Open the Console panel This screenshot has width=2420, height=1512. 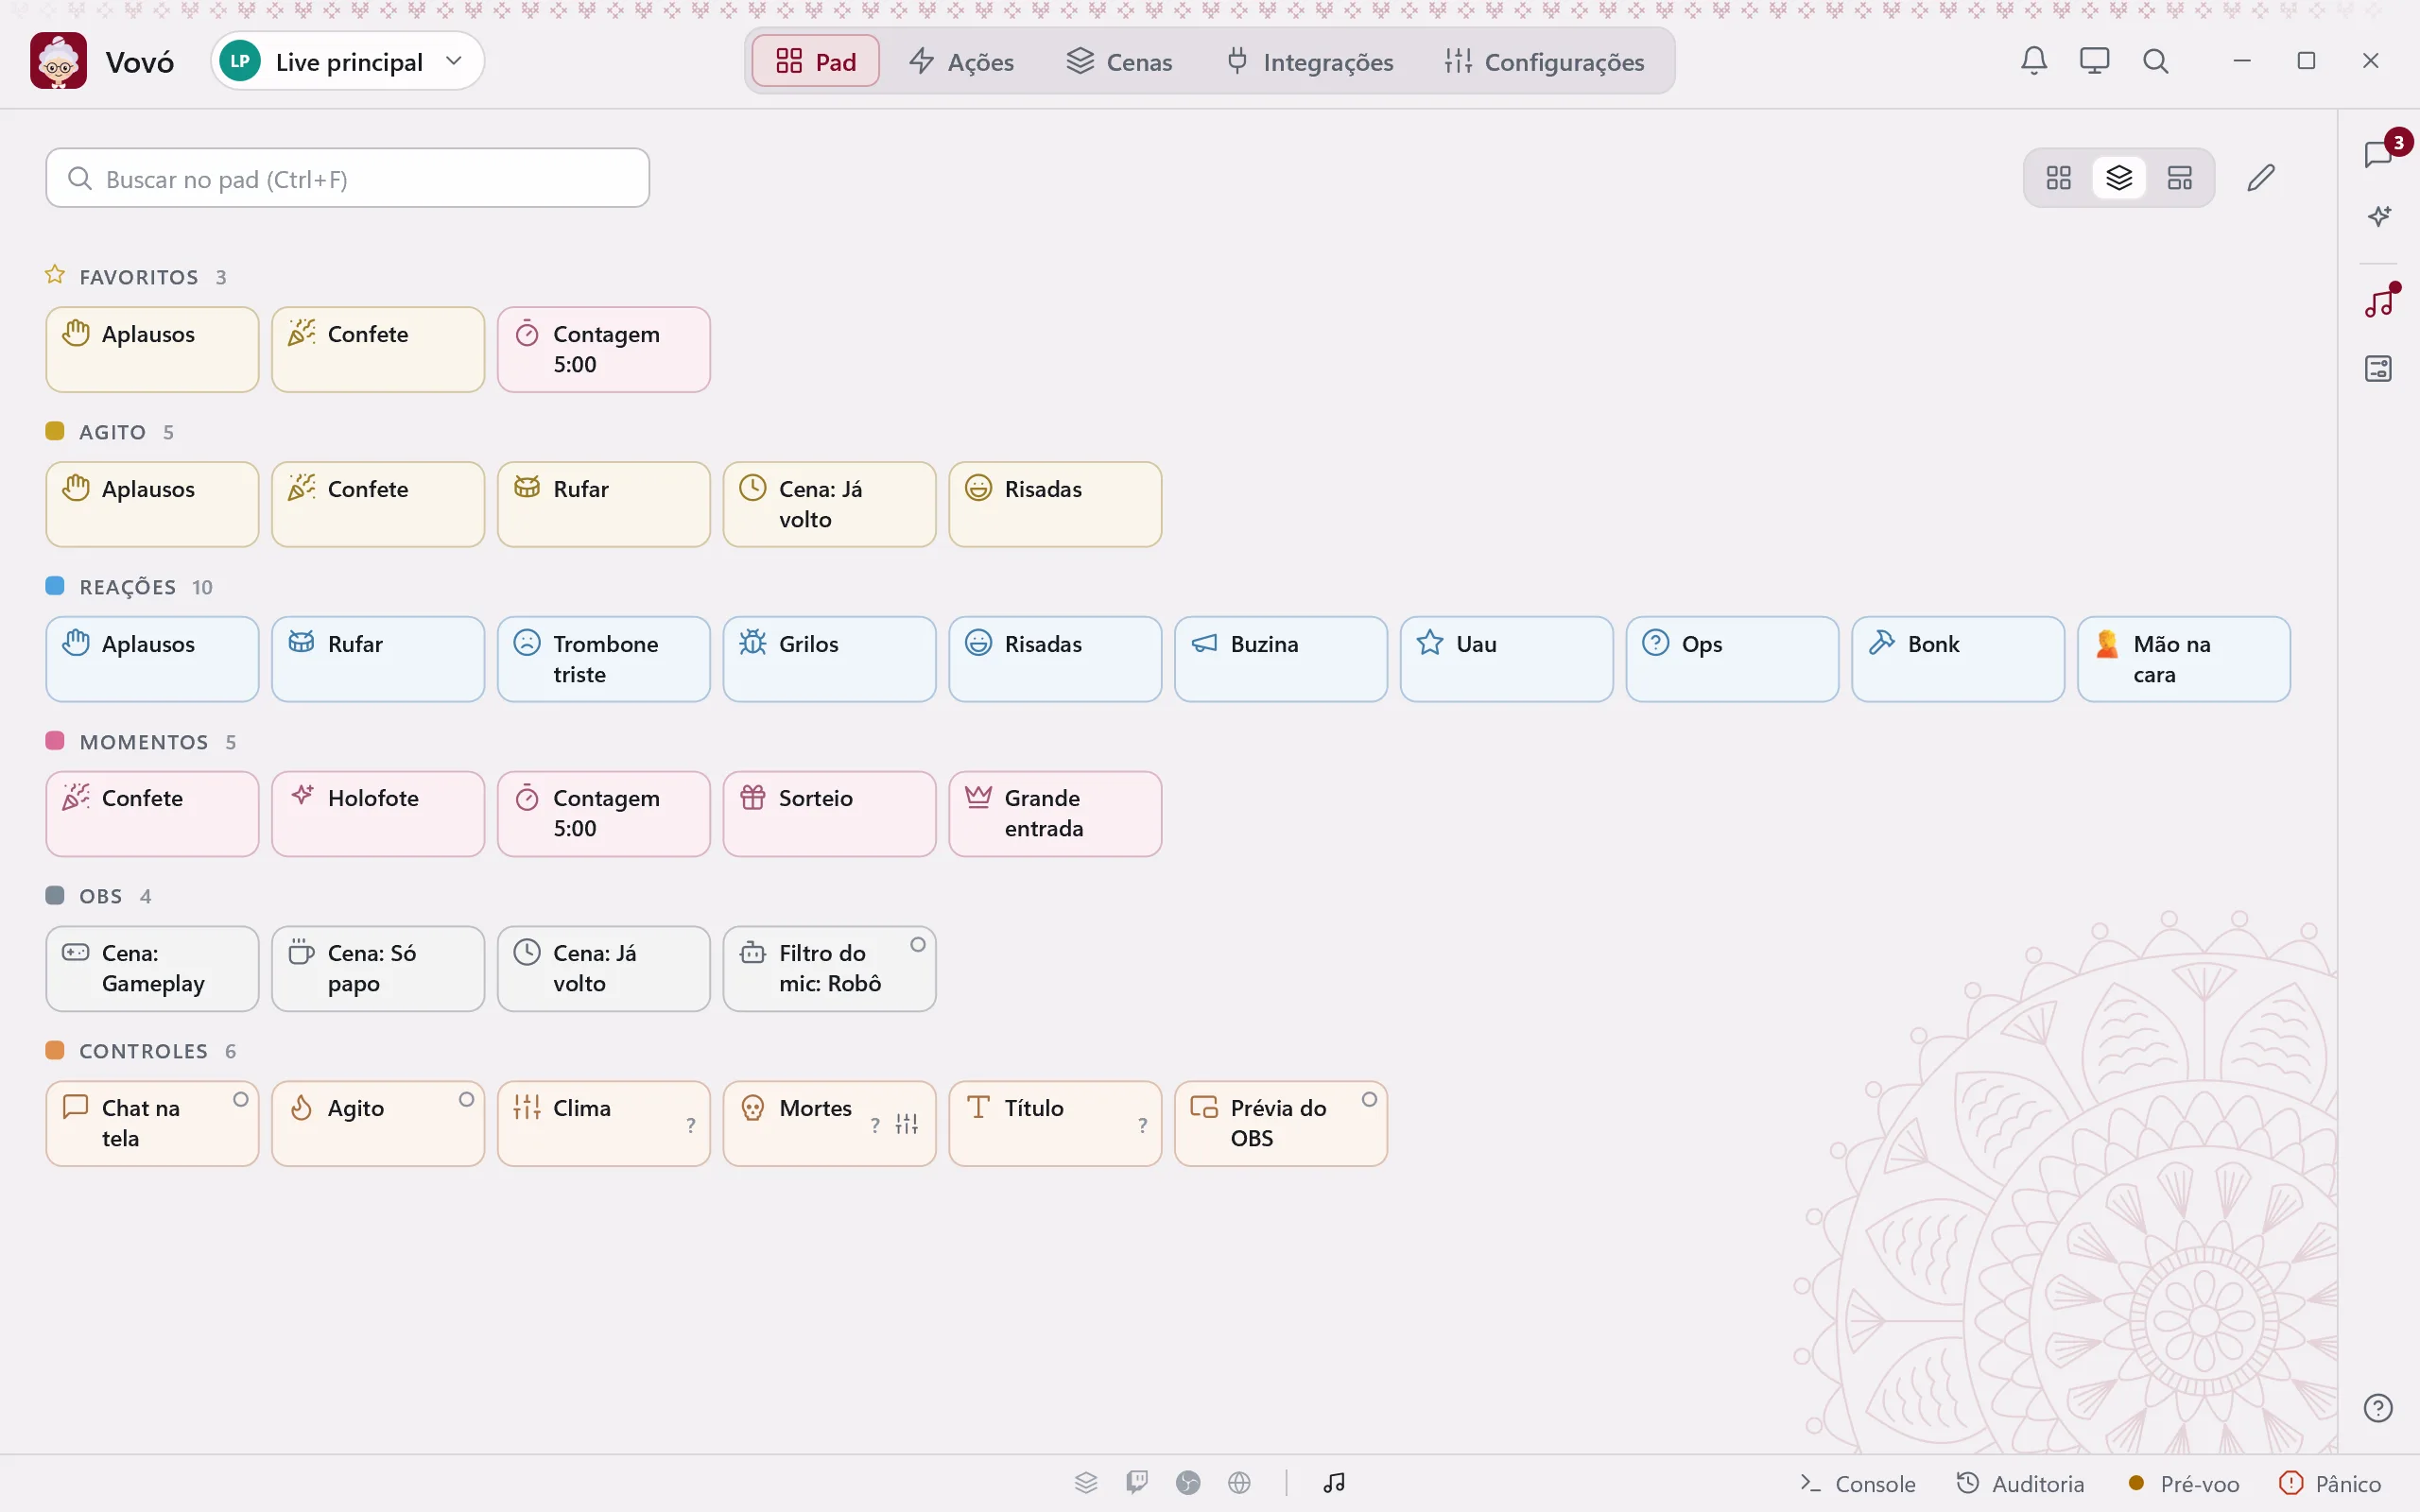coord(1857,1484)
